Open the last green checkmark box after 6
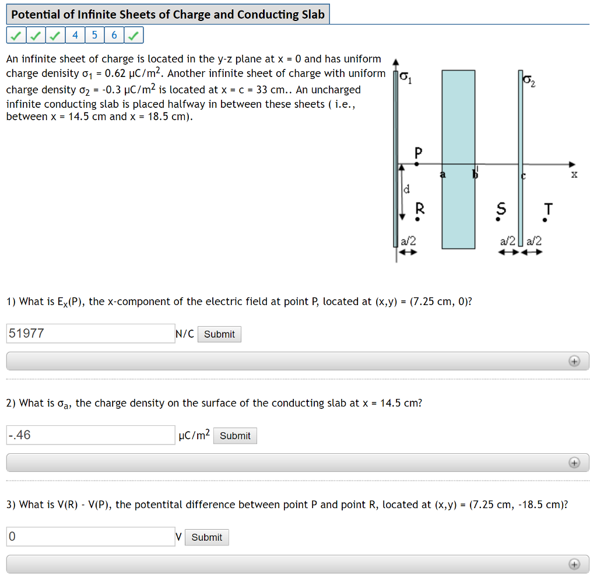 [x=134, y=36]
